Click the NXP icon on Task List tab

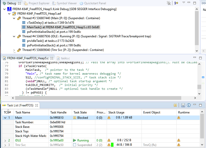4,105
